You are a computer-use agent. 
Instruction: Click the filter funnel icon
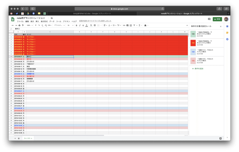pos(134,25)
